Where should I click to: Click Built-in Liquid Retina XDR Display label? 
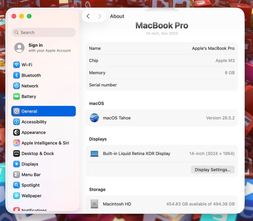tap(137, 154)
